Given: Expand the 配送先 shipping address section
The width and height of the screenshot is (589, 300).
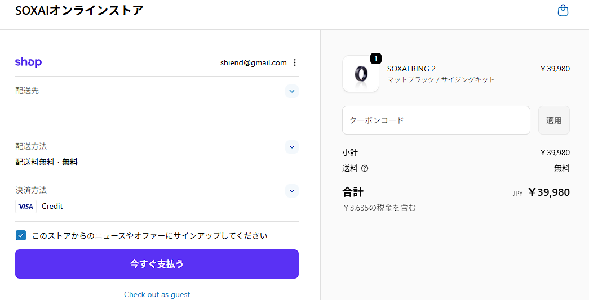Looking at the screenshot, I should (x=292, y=91).
